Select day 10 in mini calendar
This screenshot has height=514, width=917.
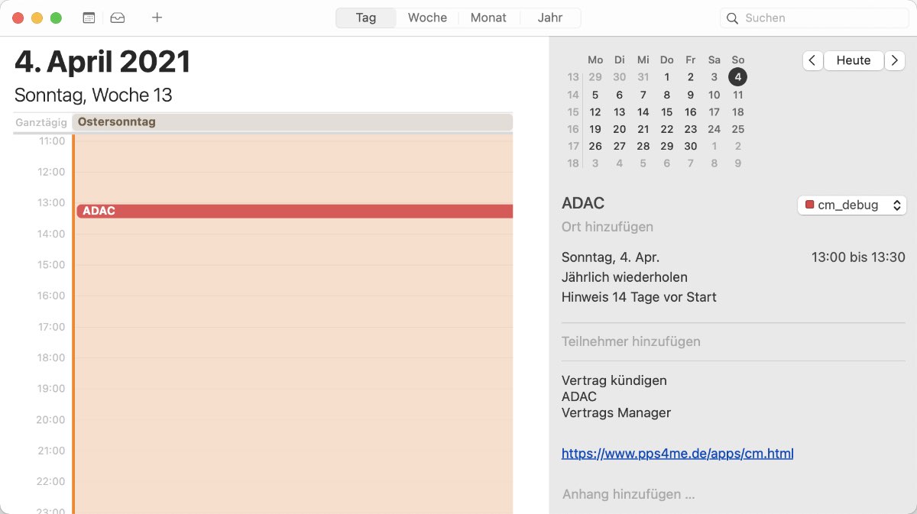click(714, 95)
